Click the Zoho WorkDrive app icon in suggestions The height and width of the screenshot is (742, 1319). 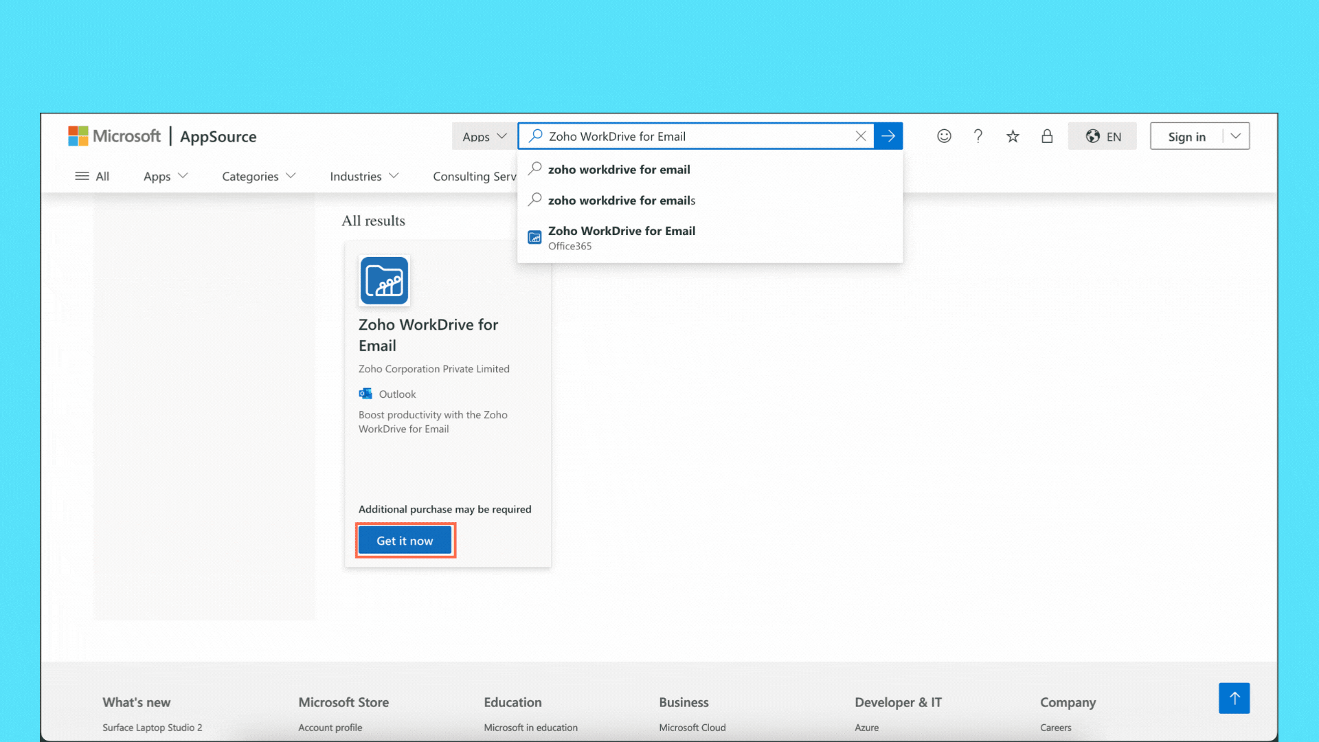[x=534, y=238]
